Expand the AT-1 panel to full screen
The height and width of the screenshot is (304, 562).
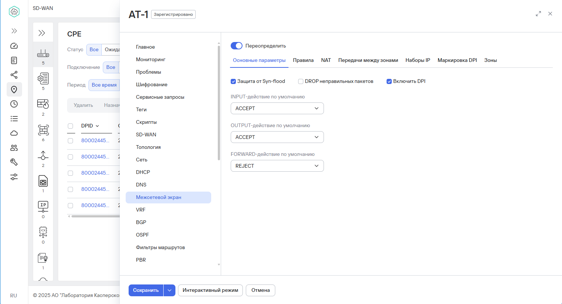click(538, 14)
